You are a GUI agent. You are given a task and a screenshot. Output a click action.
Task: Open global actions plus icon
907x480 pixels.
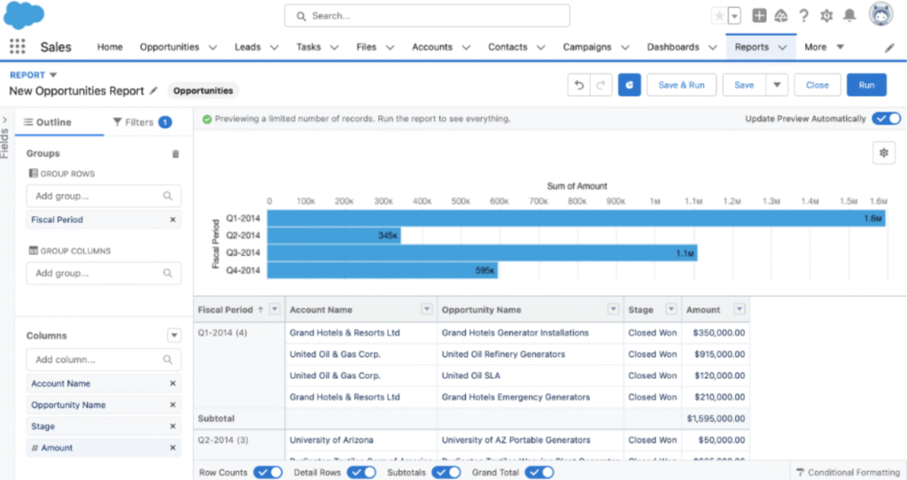click(x=759, y=16)
